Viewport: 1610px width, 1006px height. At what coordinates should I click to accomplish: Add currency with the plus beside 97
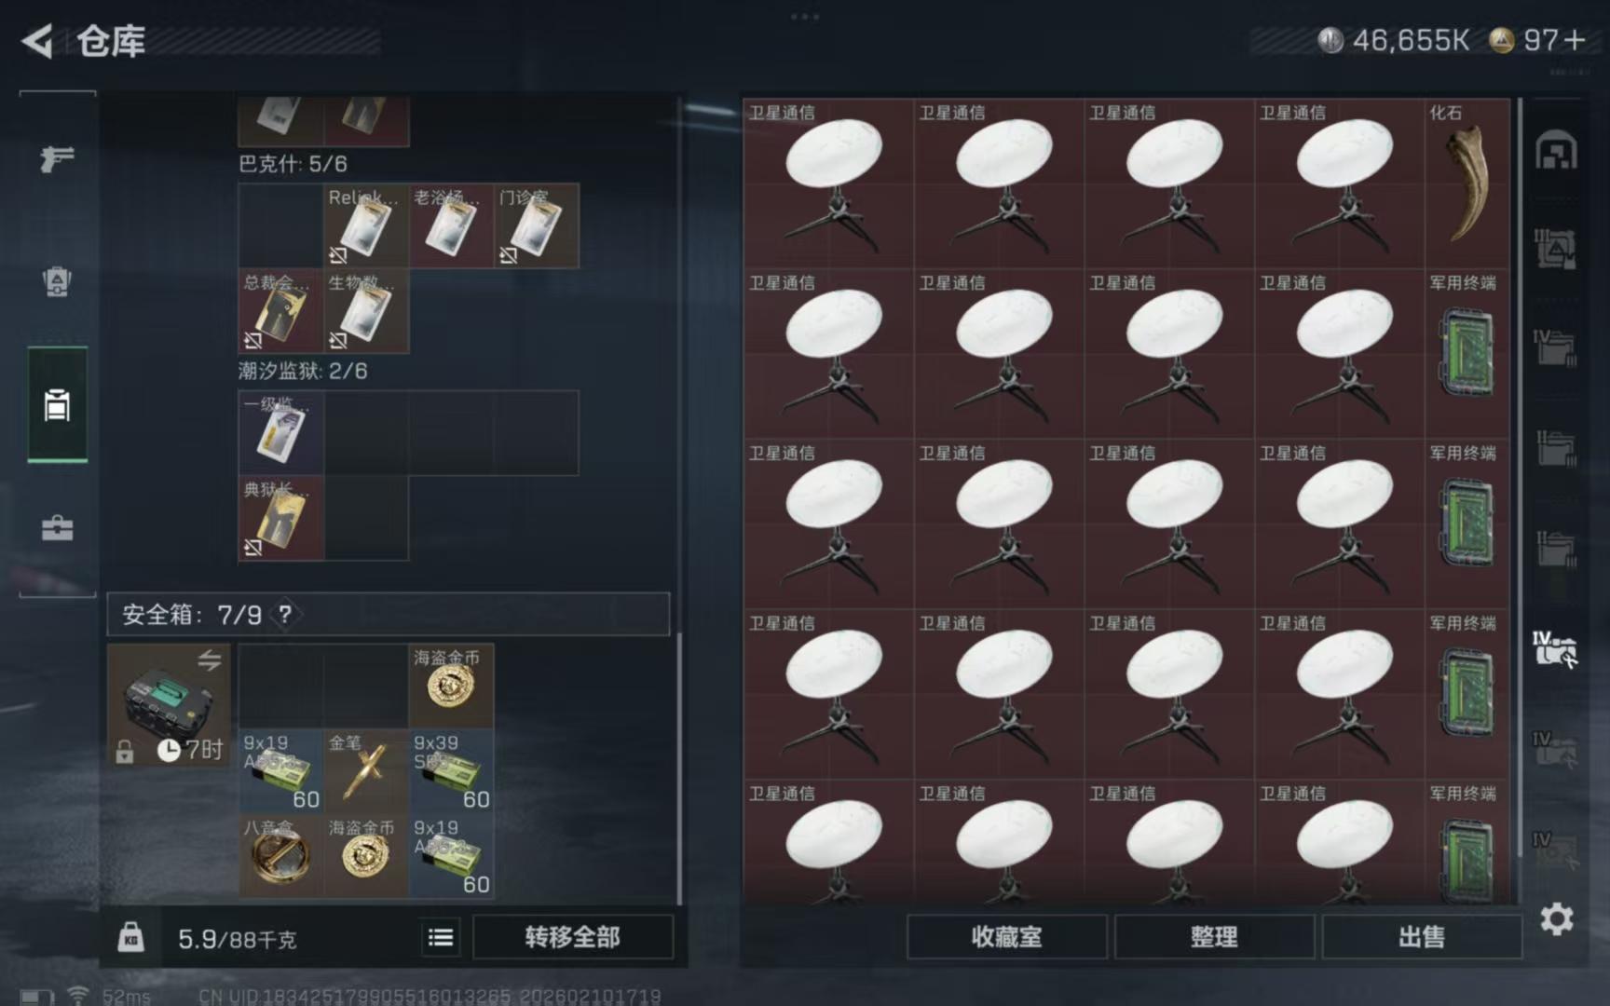tap(1576, 40)
